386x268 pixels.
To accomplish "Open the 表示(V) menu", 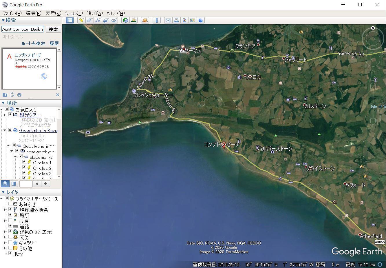I will [53, 13].
